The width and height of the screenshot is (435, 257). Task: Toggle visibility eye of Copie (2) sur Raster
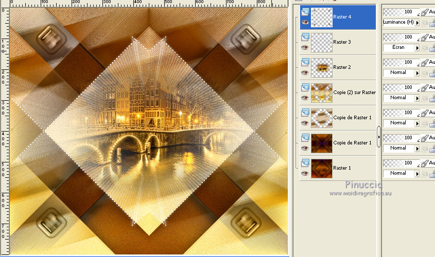[305, 98]
